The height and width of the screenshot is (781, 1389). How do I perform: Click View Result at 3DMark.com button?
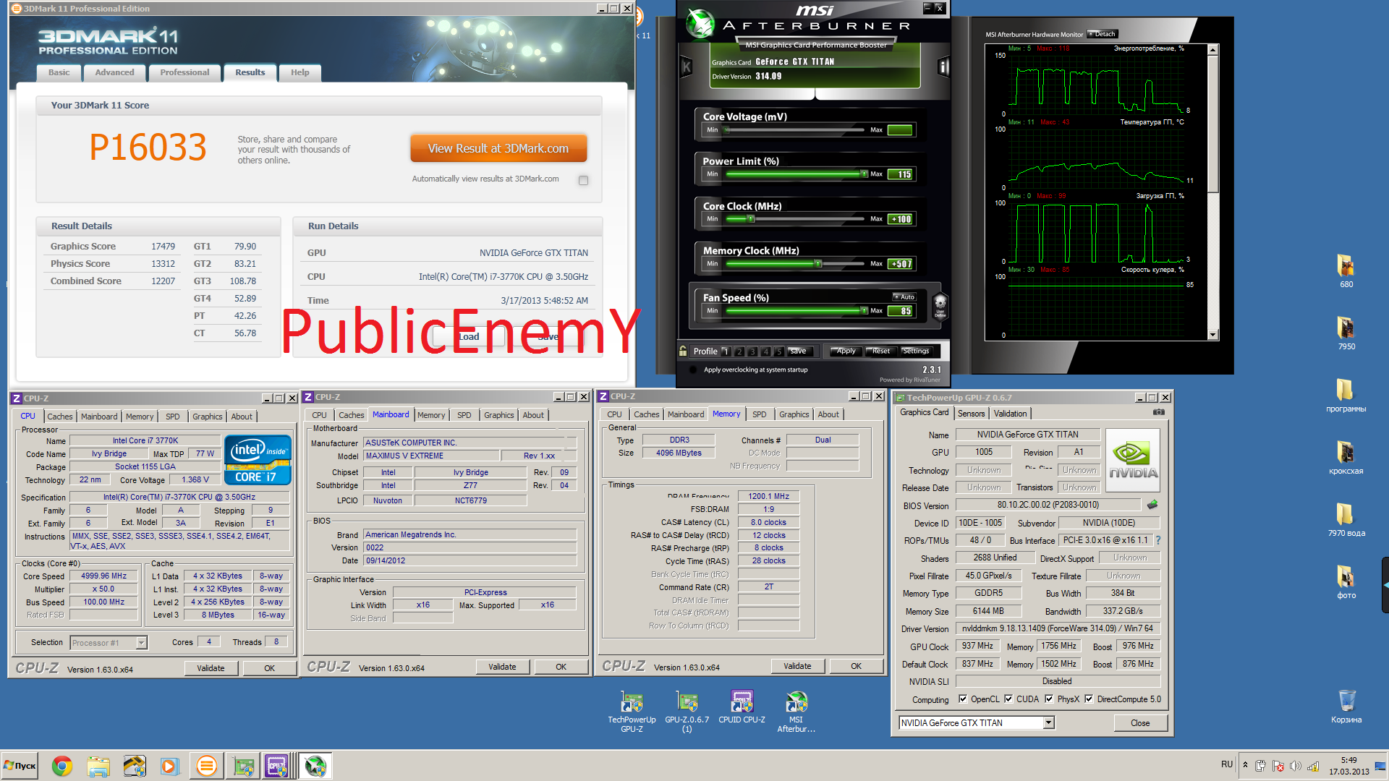496,148
